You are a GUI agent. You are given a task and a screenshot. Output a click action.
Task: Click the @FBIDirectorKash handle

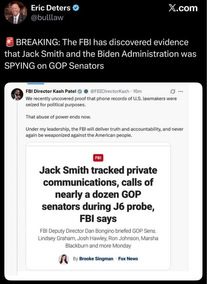110,91
